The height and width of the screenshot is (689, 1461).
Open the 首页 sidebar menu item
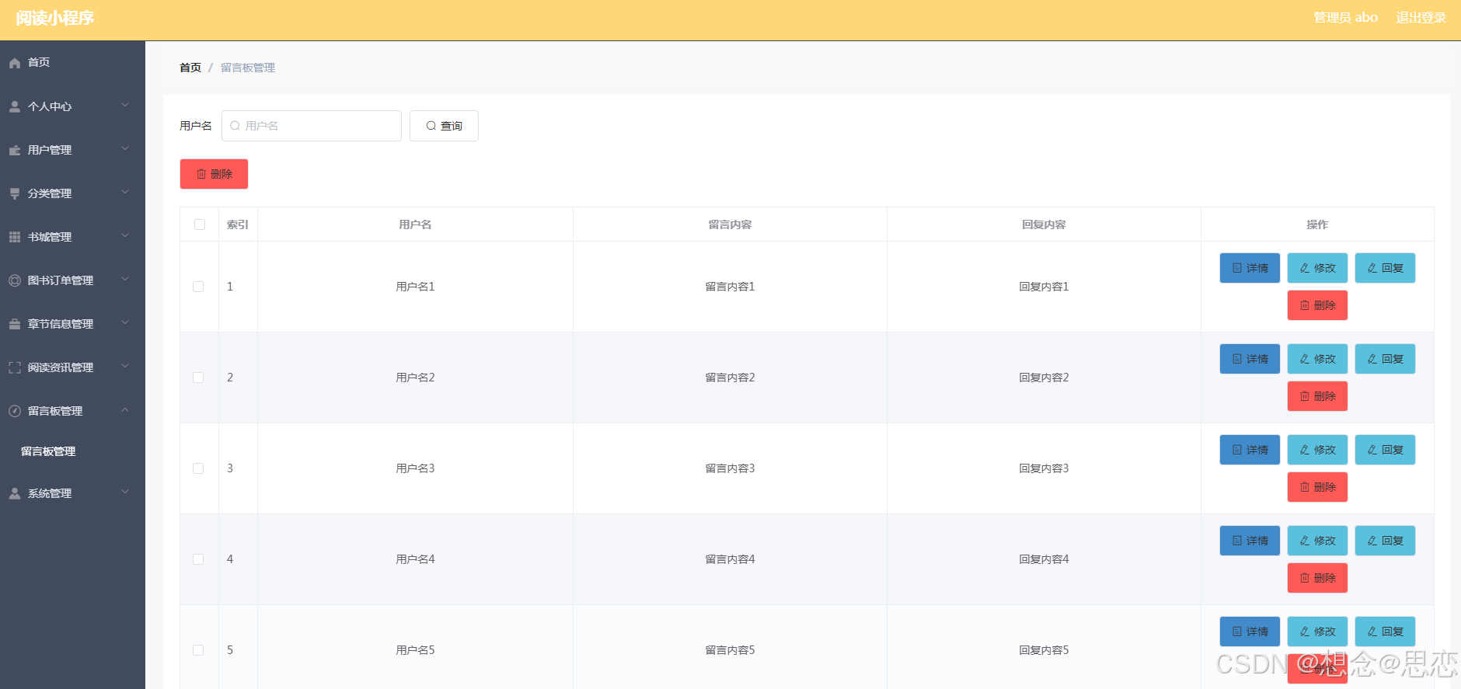coord(72,63)
